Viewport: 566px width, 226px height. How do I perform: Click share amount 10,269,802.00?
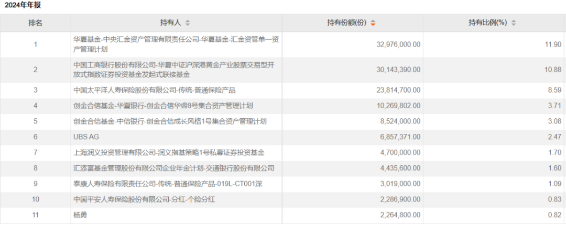tap(398, 106)
